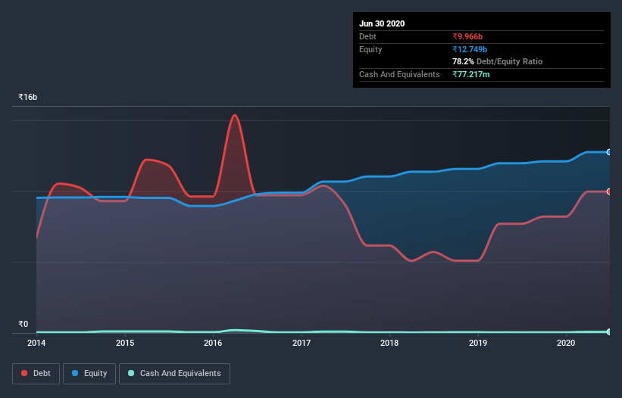Click the 2019 x-axis label
This screenshot has height=398, width=622.
click(478, 343)
